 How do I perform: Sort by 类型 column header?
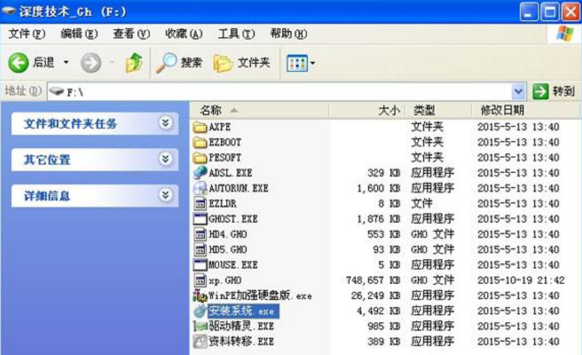[x=439, y=110]
